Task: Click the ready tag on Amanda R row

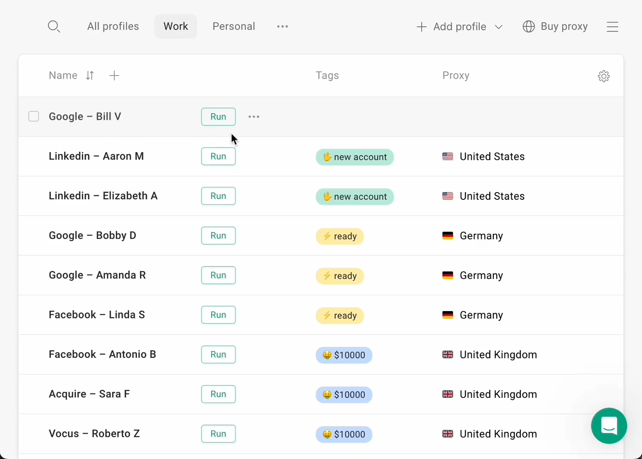Action: 340,276
